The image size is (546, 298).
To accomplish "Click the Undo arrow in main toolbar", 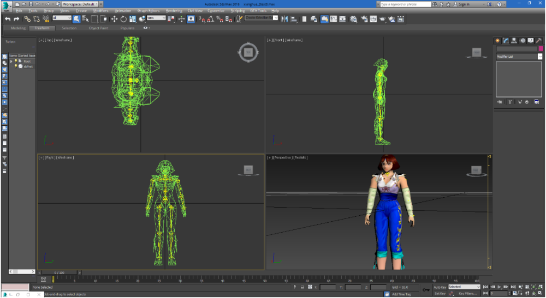I will click(8, 19).
